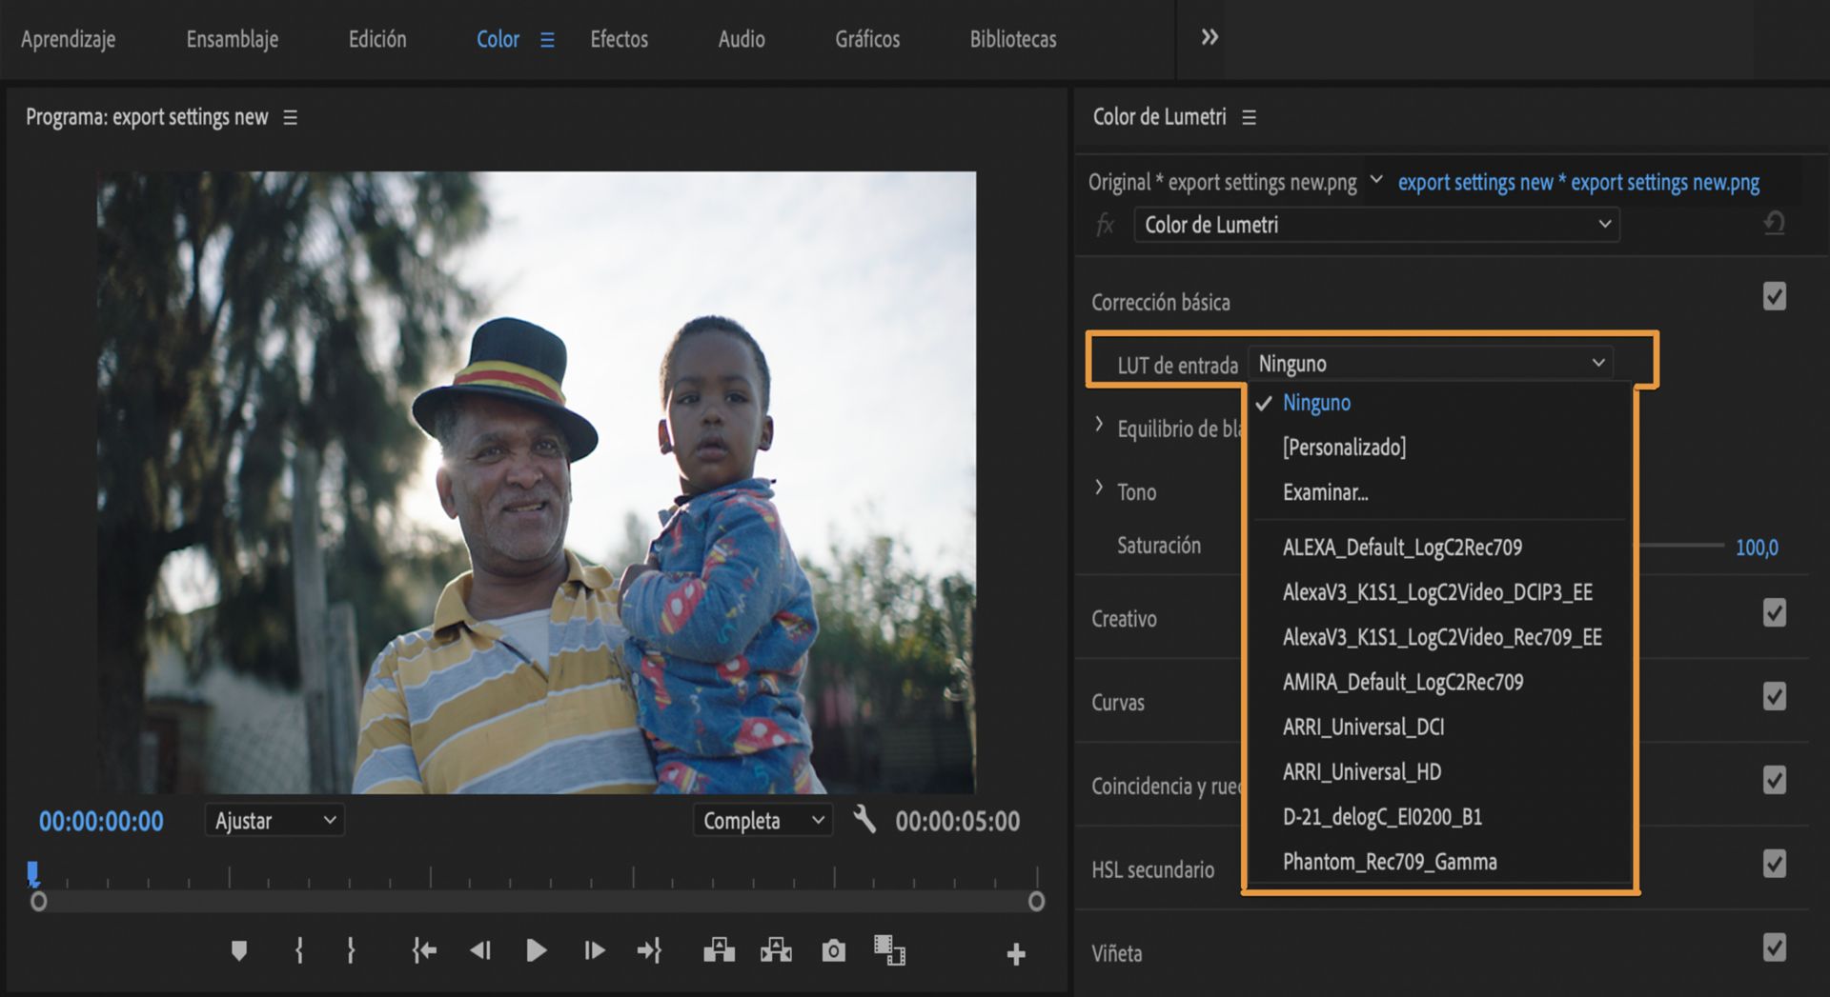Click the Export Frame camera icon

[x=833, y=950]
